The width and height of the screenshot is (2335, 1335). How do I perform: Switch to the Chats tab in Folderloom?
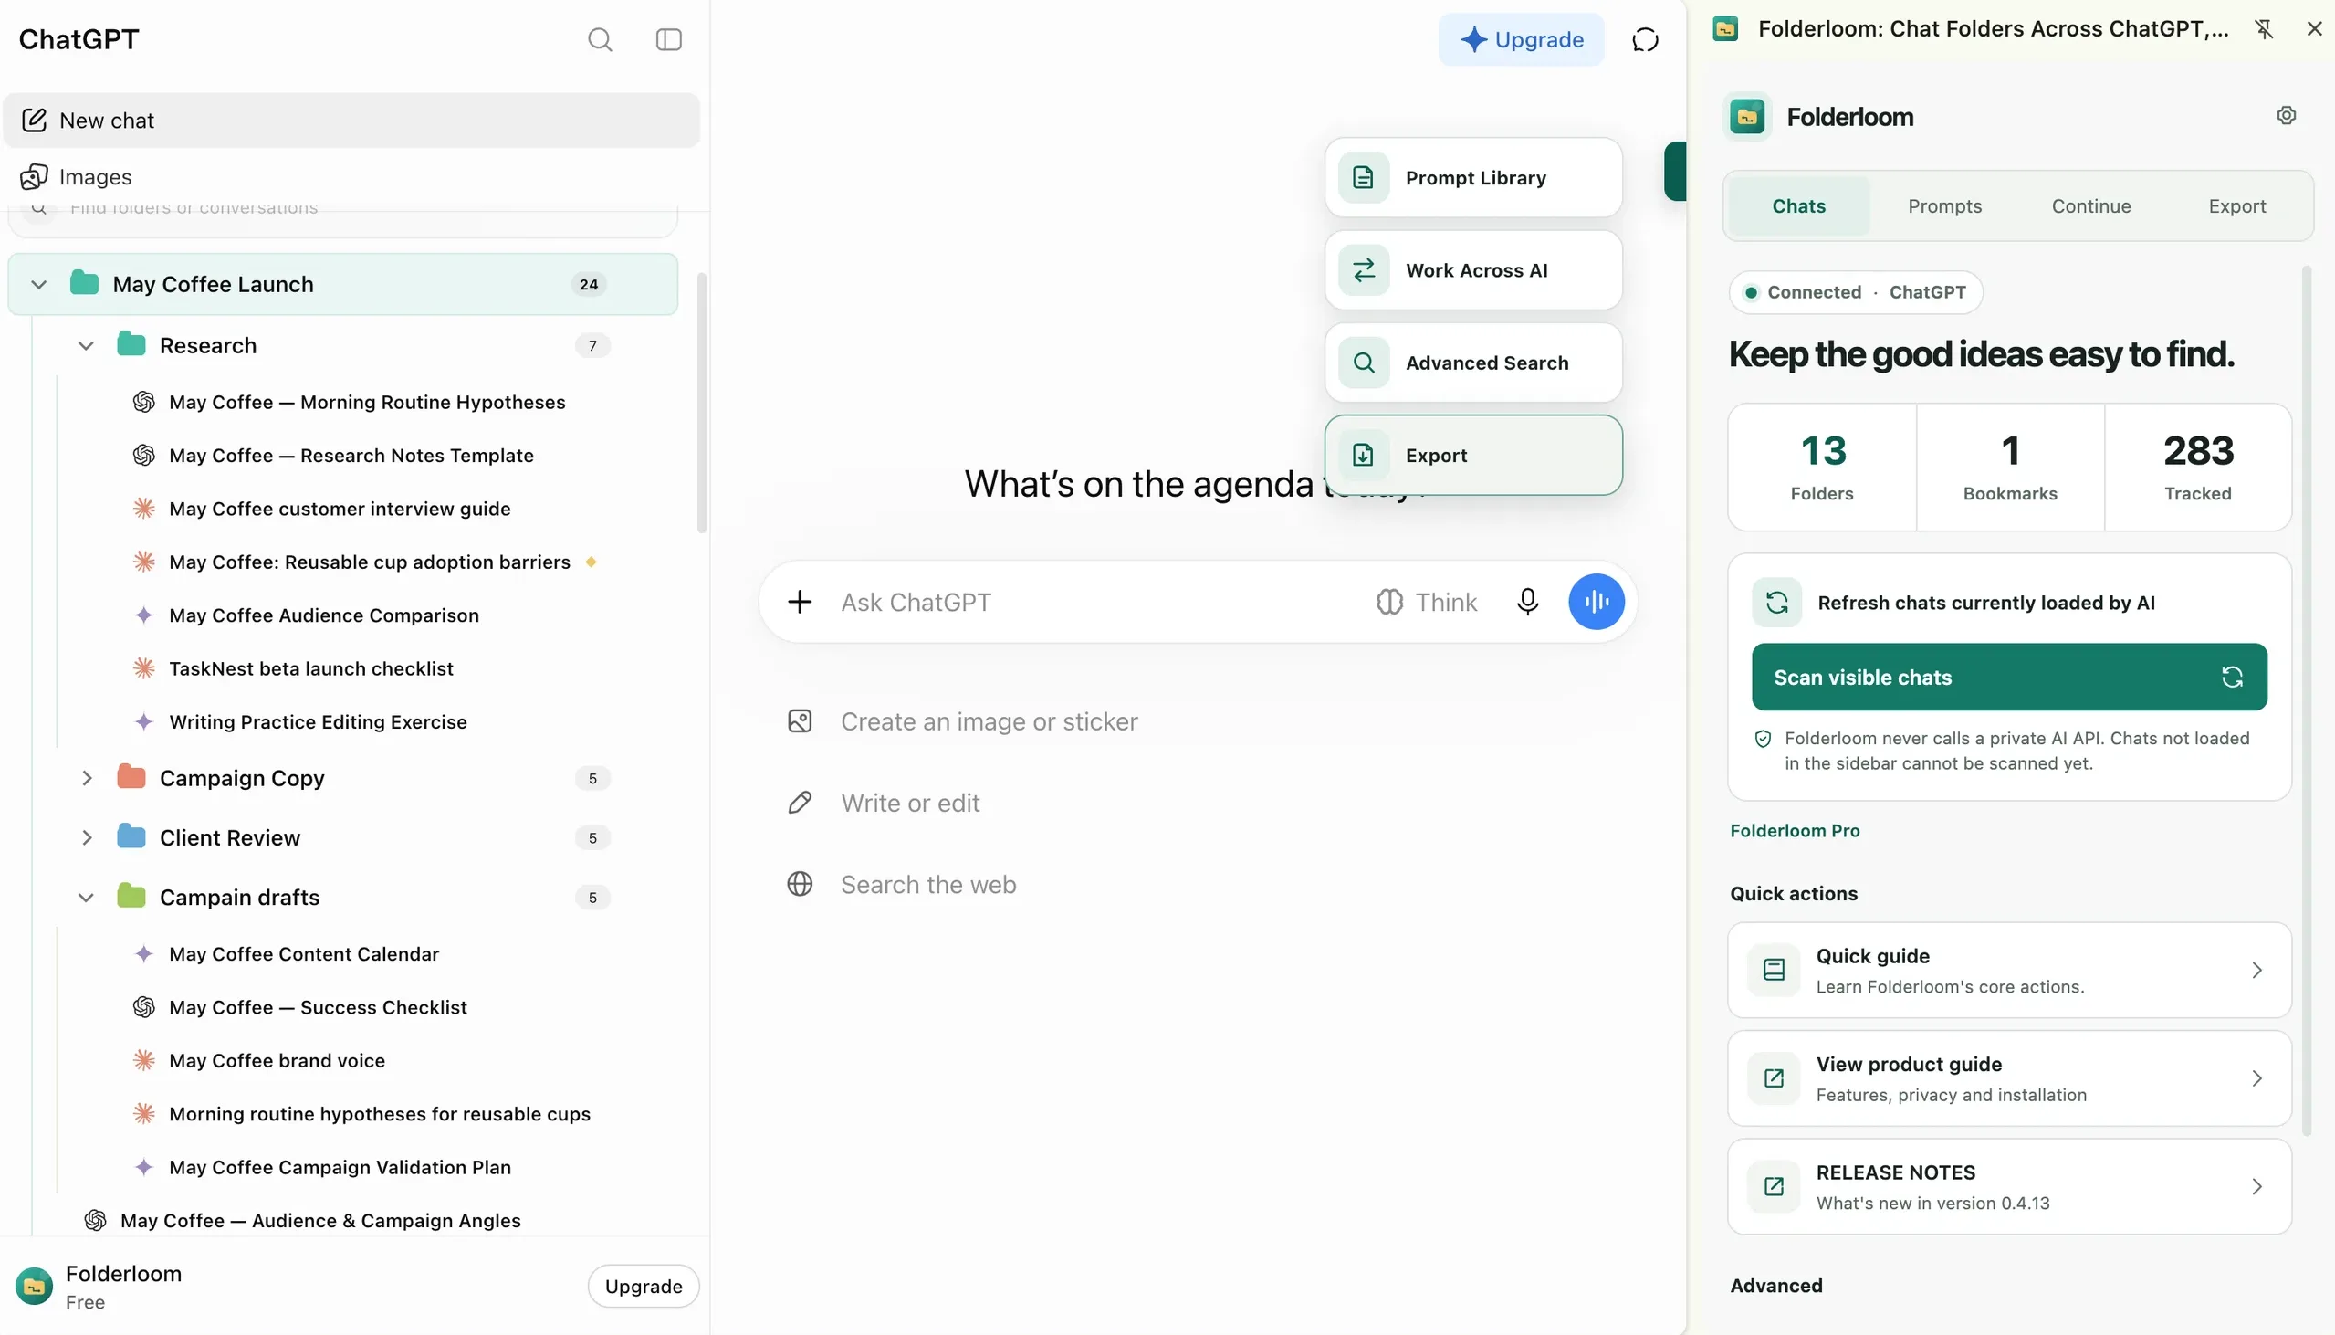click(1798, 206)
